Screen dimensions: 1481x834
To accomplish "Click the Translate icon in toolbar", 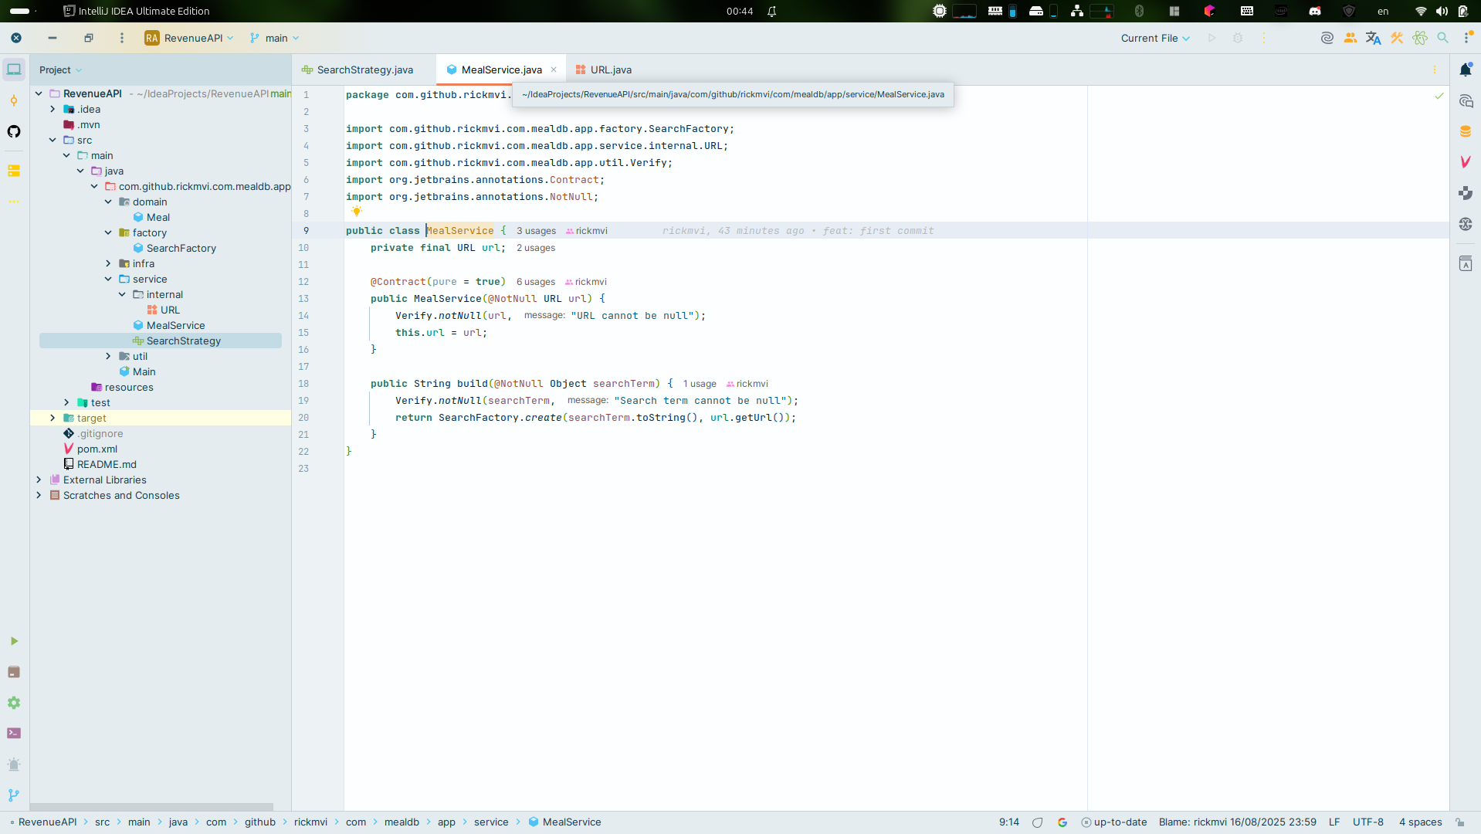I will (1373, 38).
